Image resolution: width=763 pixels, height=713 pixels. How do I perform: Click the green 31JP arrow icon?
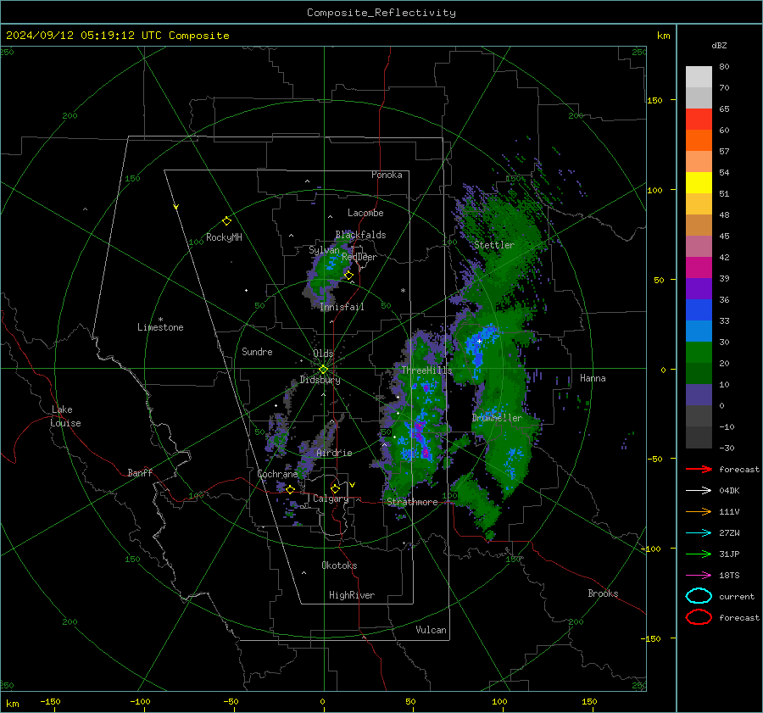699,554
